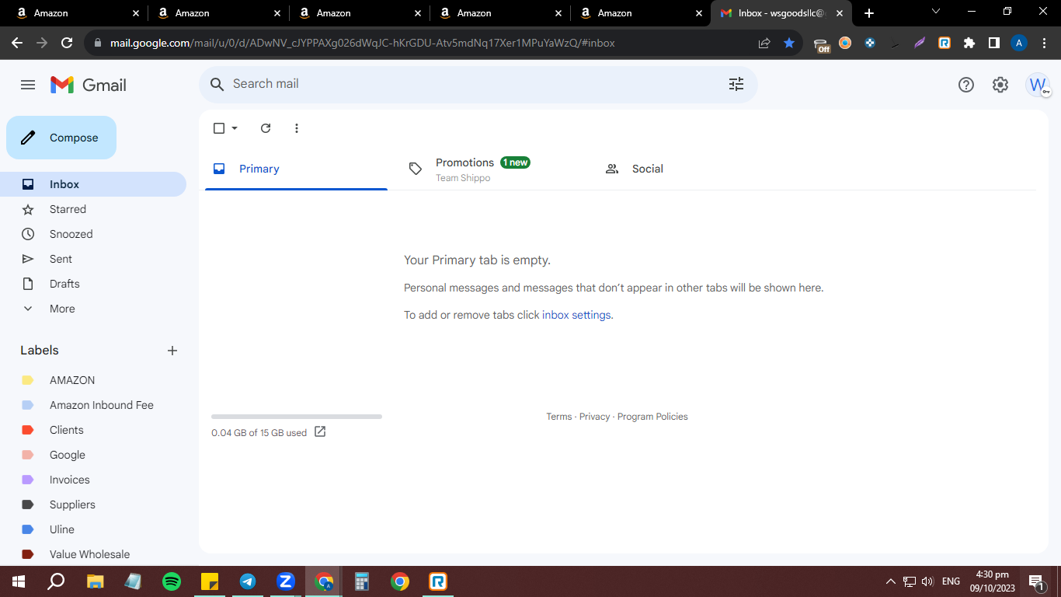The height and width of the screenshot is (597, 1061).
Task: Click the search magnifier icon
Action: click(x=217, y=84)
